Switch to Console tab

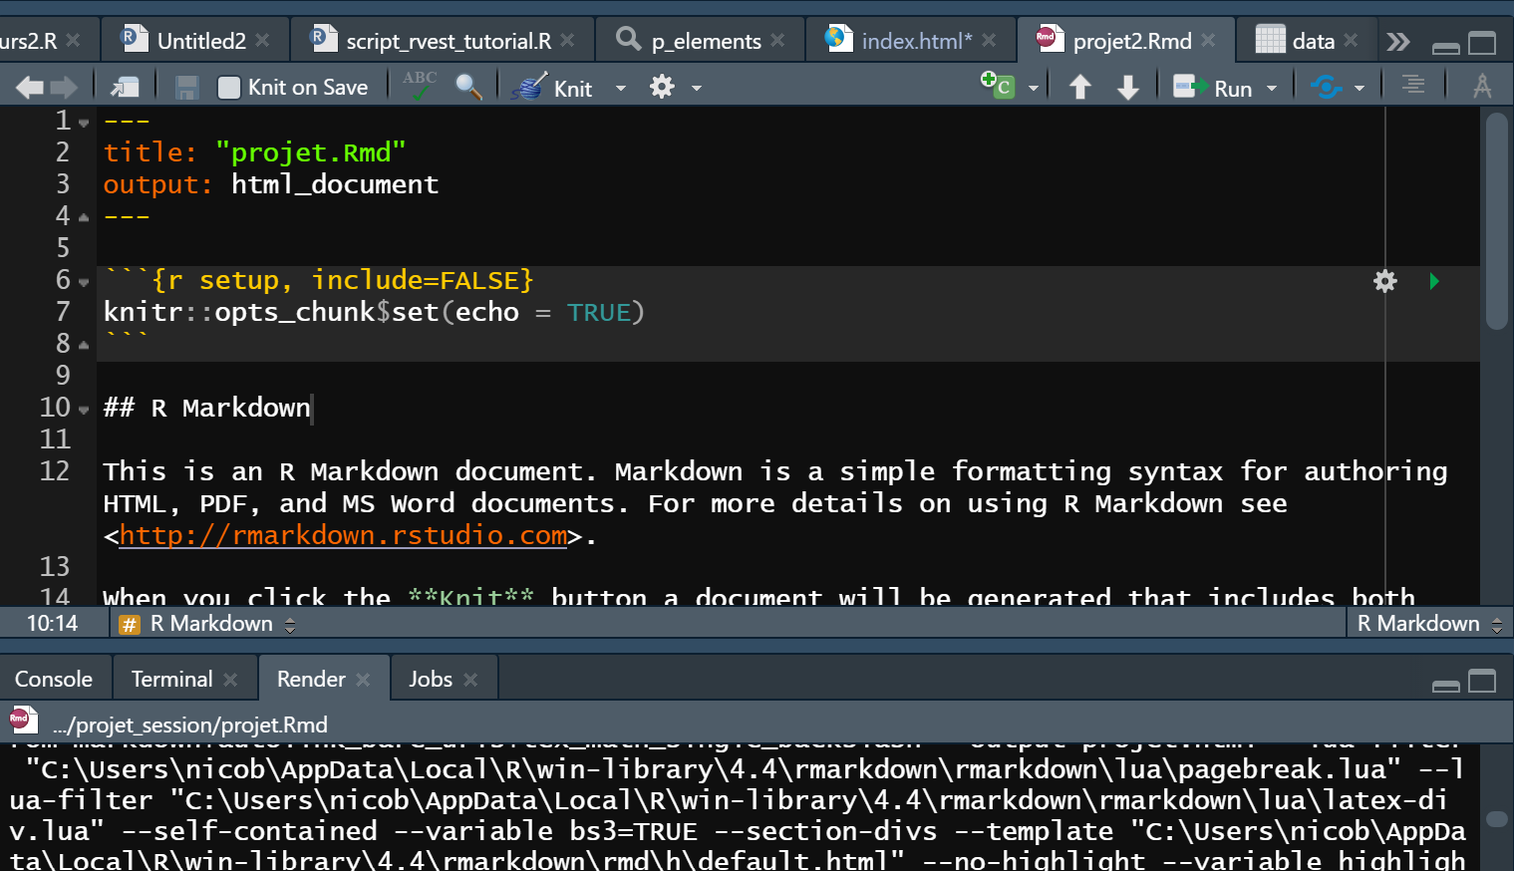54,679
